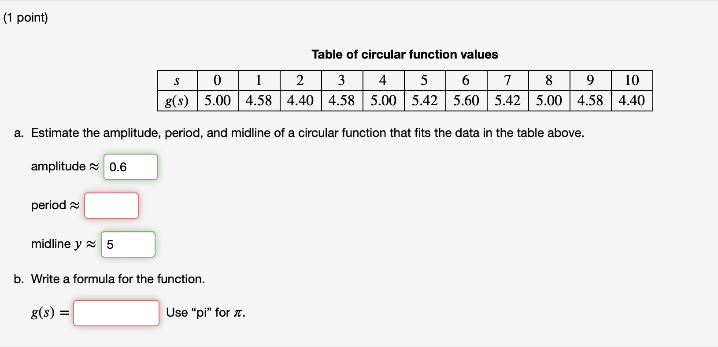
Task: Select the table cell containing 5.60
Action: 466,100
